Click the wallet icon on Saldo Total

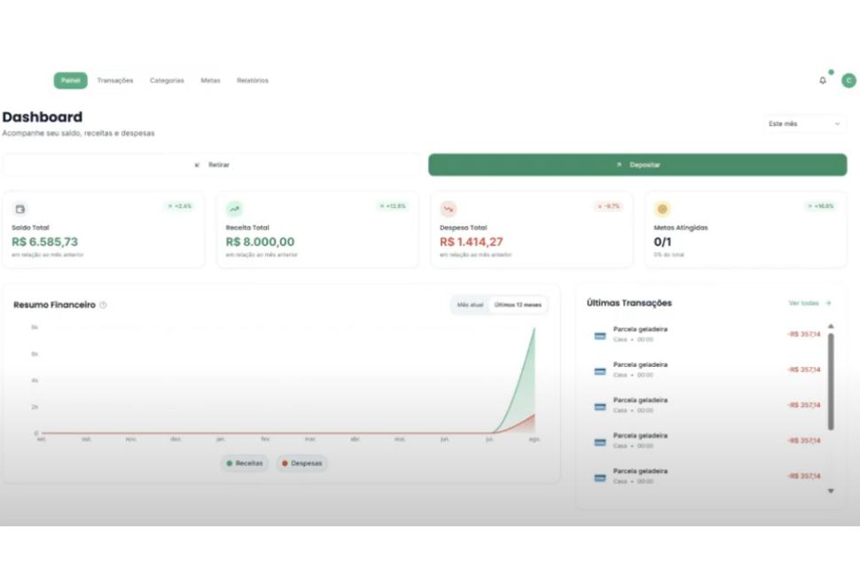(20, 209)
